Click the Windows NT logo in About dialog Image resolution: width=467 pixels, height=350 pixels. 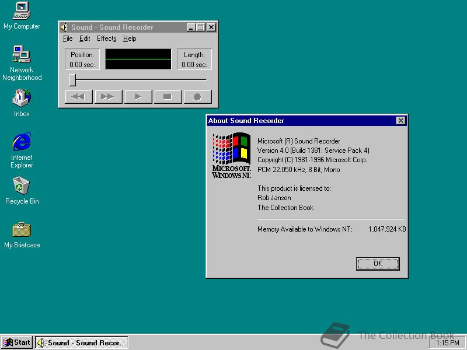click(231, 156)
